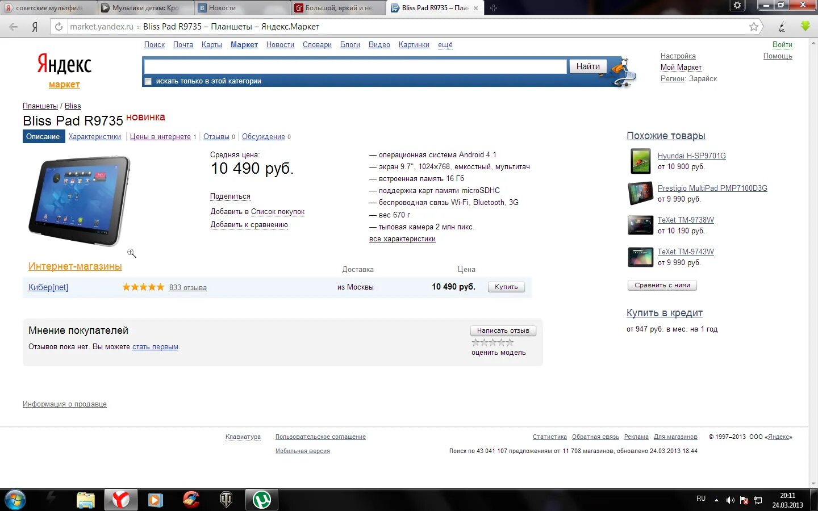The width and height of the screenshot is (818, 511).
Task: Expand the 'ещё' services link
Action: click(445, 45)
